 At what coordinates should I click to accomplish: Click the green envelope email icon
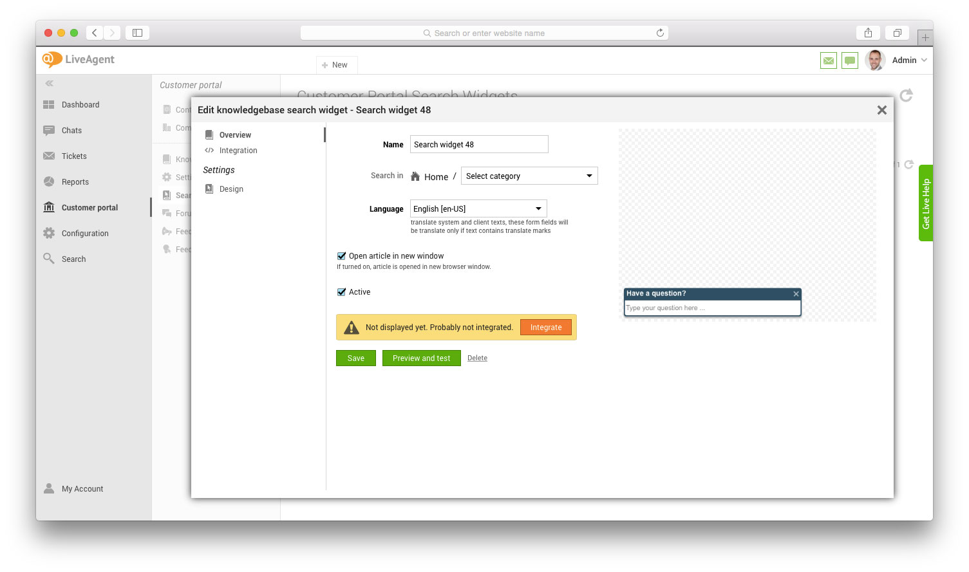[829, 60]
